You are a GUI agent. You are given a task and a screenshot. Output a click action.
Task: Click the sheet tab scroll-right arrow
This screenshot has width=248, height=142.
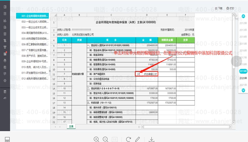pos(60,127)
